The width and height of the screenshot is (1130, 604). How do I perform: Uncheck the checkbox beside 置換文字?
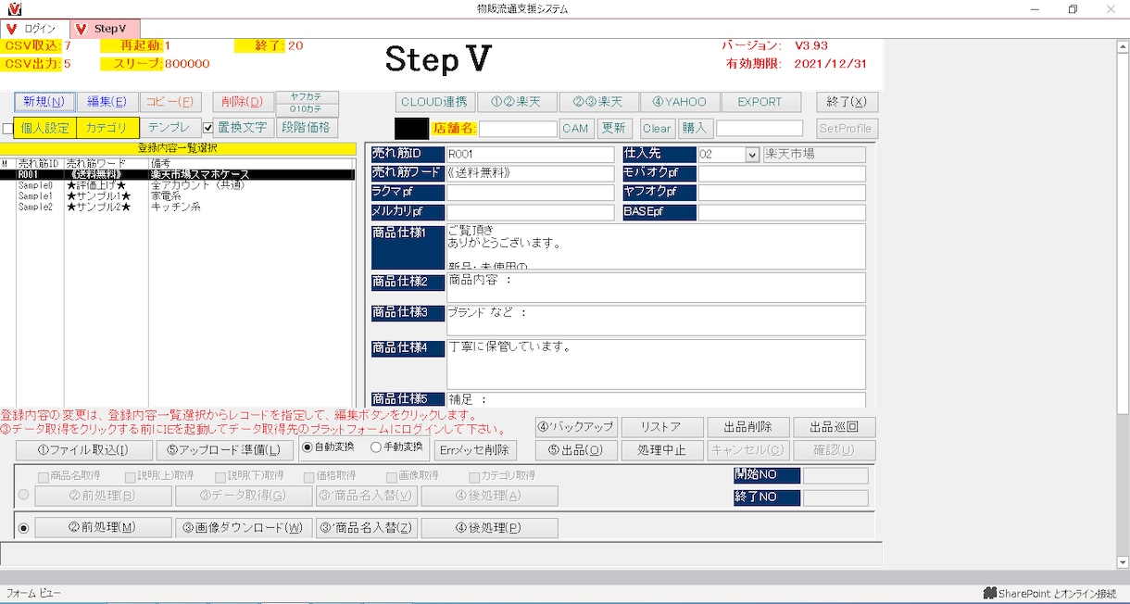click(208, 128)
